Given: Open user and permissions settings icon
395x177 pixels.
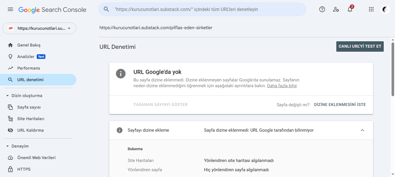Looking at the screenshot, I should (336, 9).
